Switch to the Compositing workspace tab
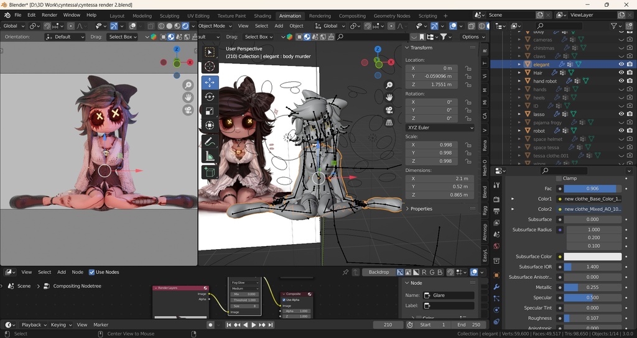637x338 pixels. coord(352,16)
